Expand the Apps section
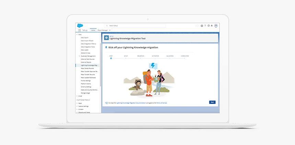295x145 pixels. [77, 103]
